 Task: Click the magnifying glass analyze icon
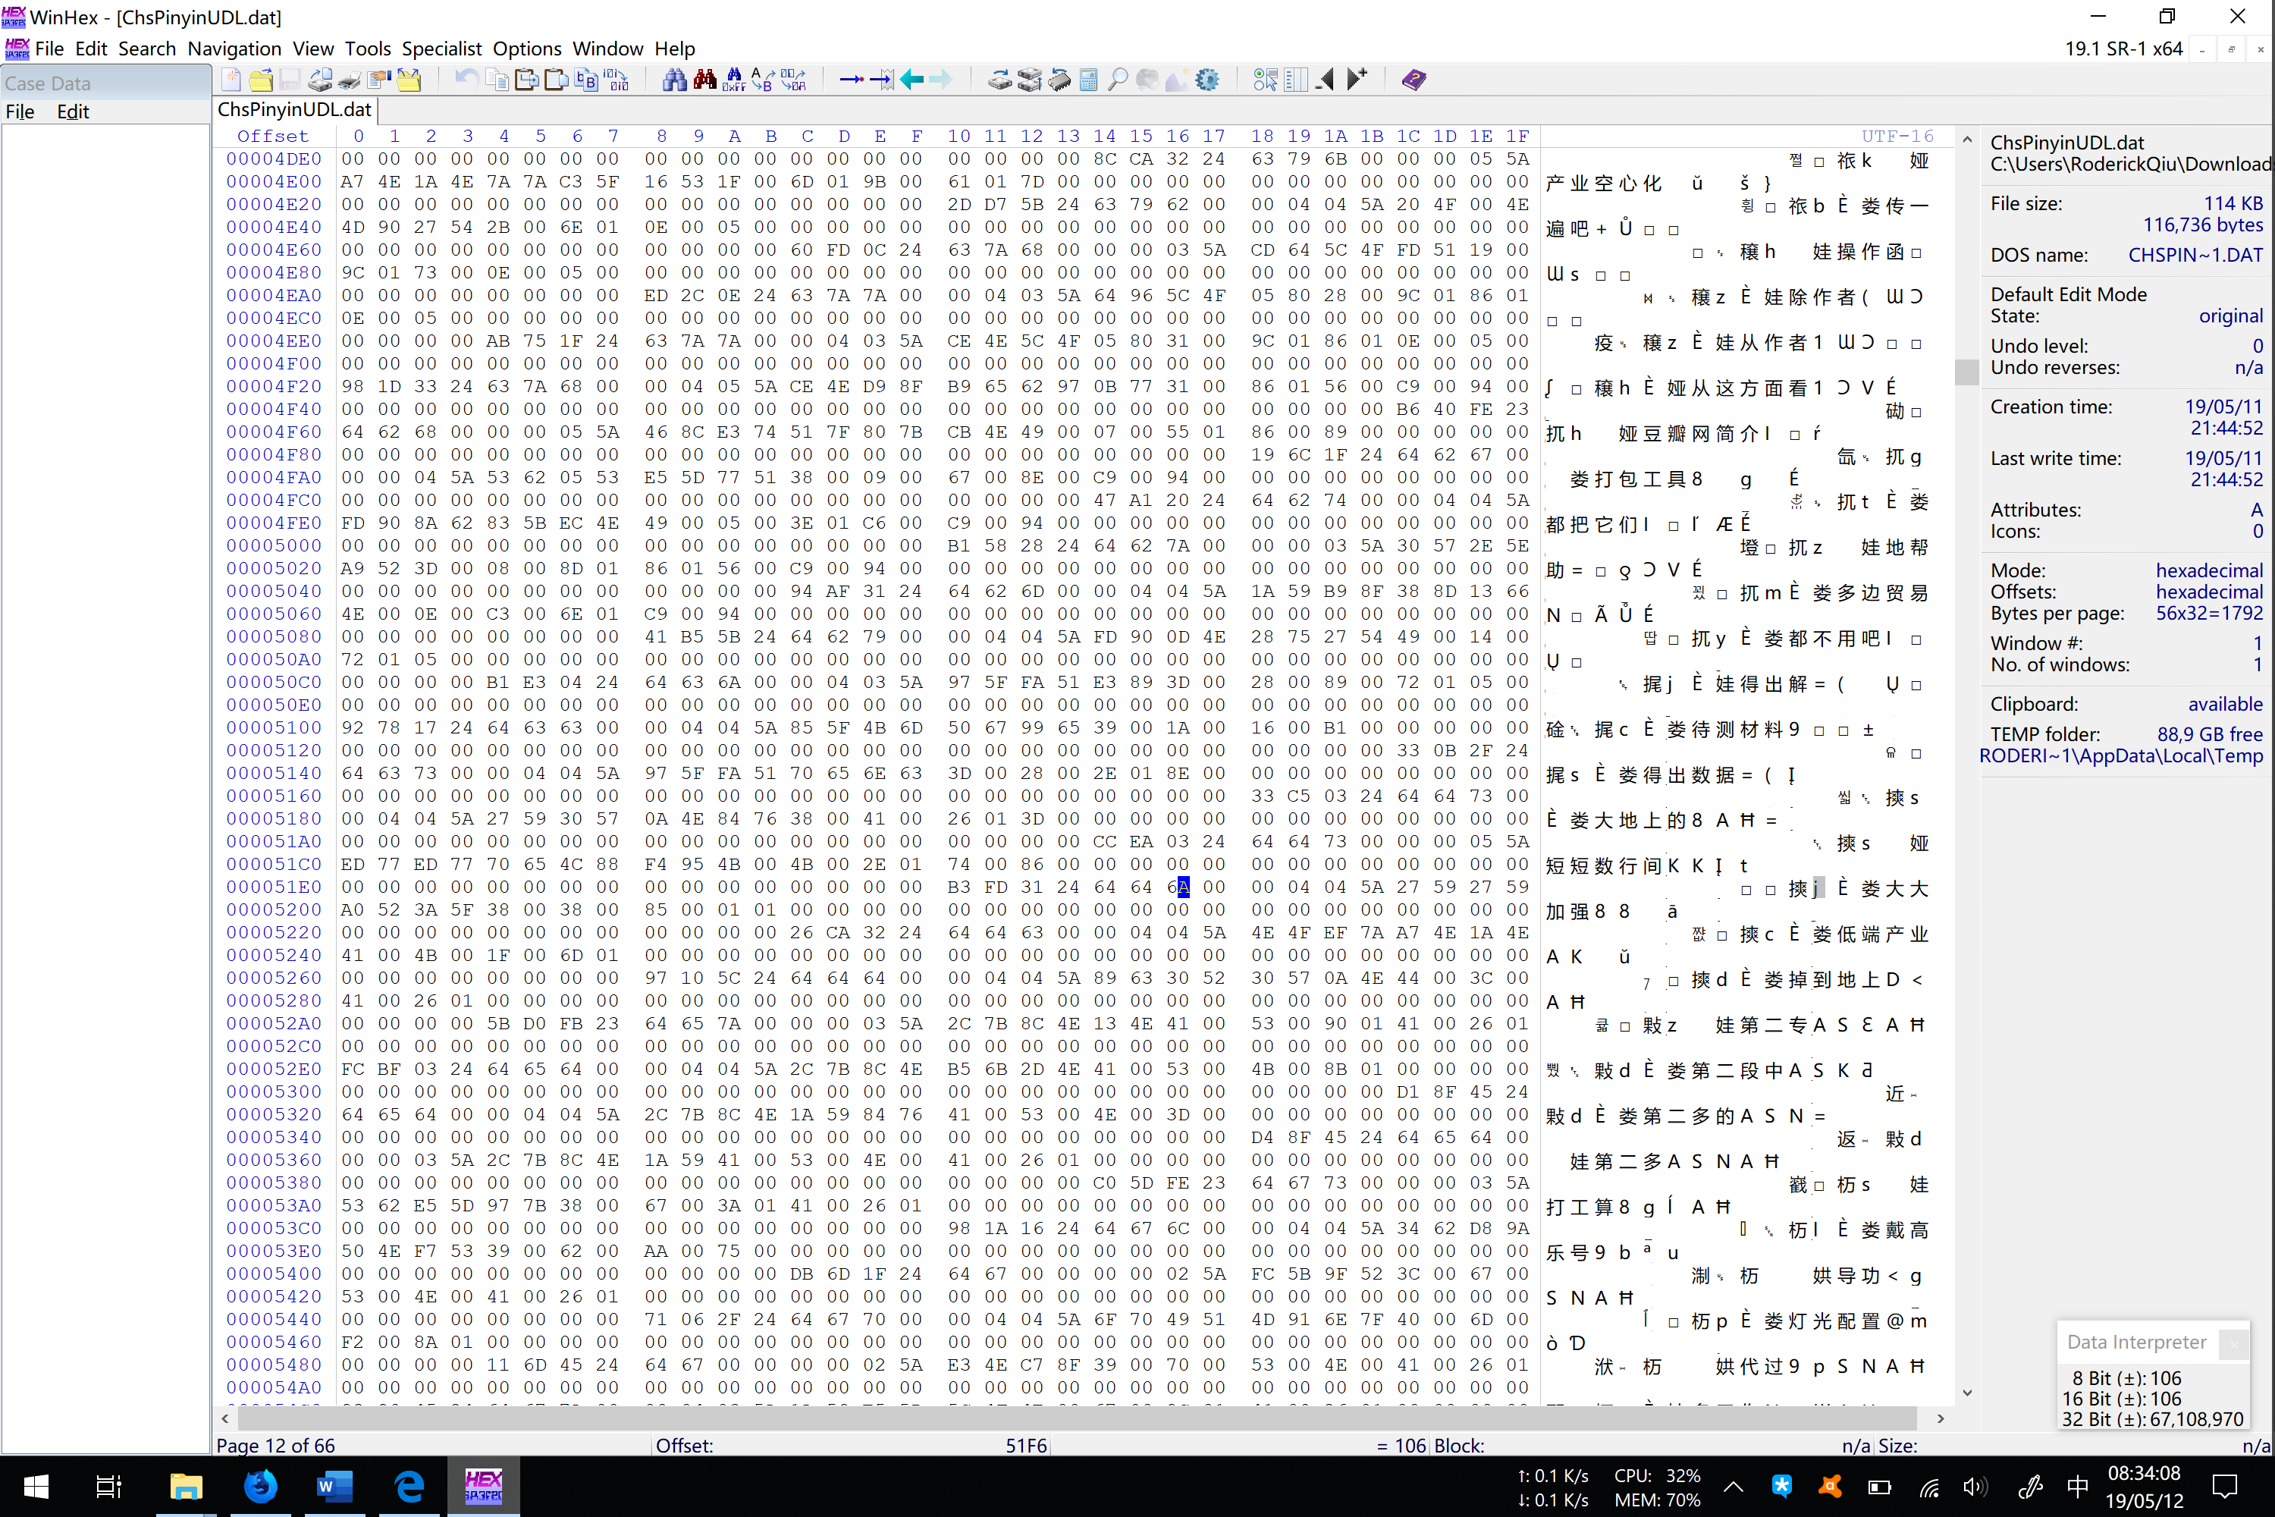click(x=1117, y=80)
